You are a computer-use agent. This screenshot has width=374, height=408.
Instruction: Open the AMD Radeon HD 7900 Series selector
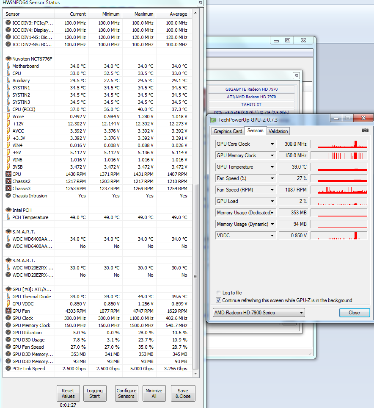coord(258,313)
